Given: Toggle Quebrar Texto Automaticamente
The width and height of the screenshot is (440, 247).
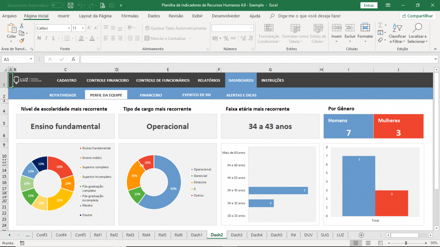Looking at the screenshot, I should (x=176, y=28).
